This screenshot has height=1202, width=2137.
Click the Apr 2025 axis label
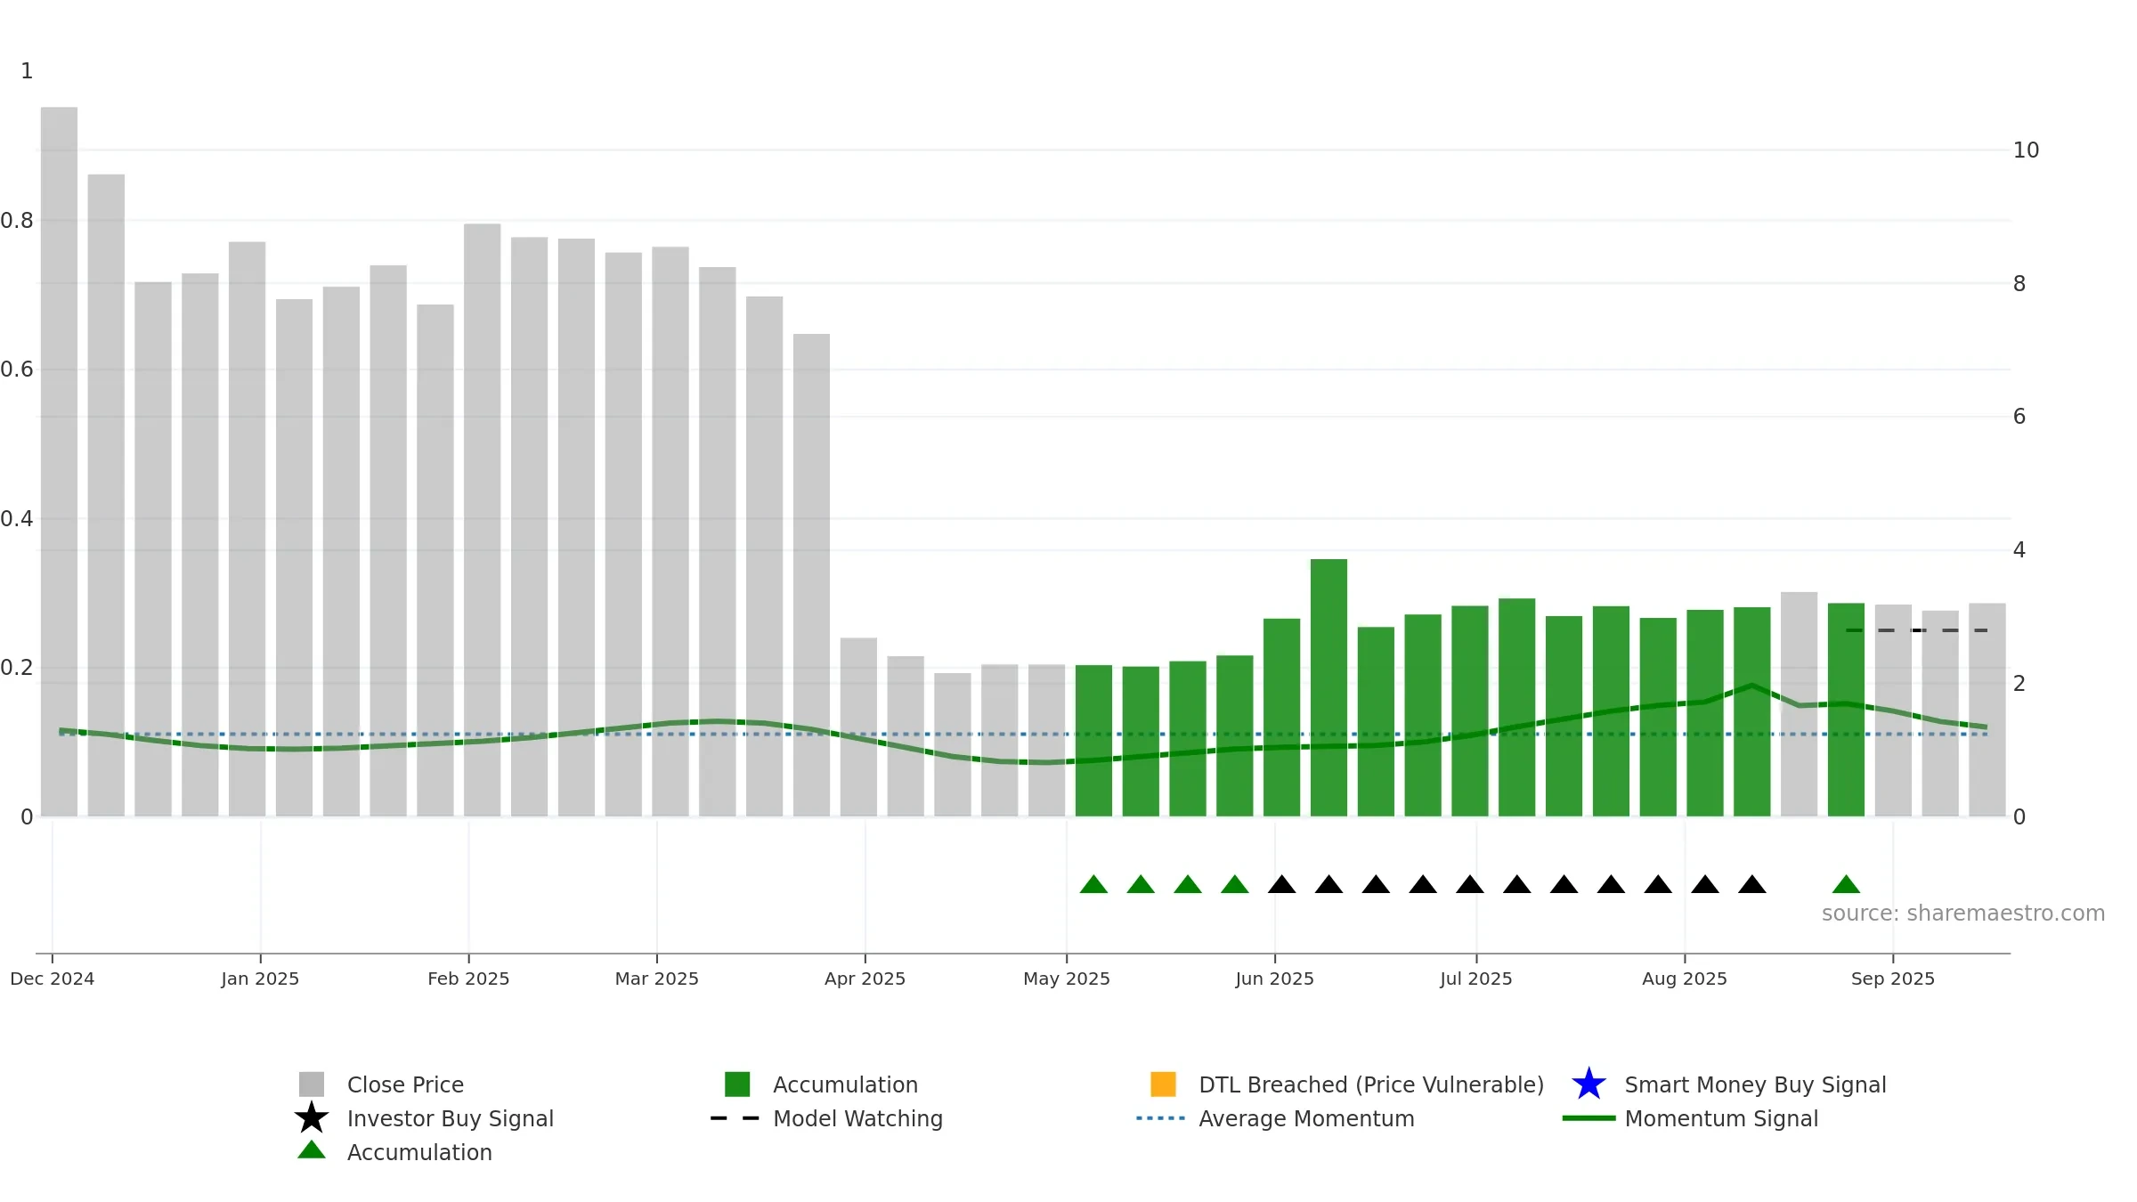click(x=865, y=979)
